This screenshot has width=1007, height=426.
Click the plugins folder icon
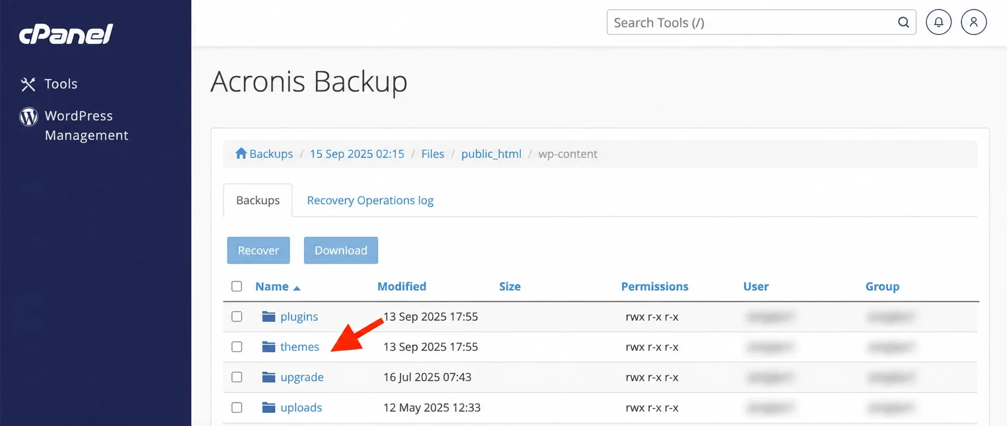pyautogui.click(x=269, y=316)
